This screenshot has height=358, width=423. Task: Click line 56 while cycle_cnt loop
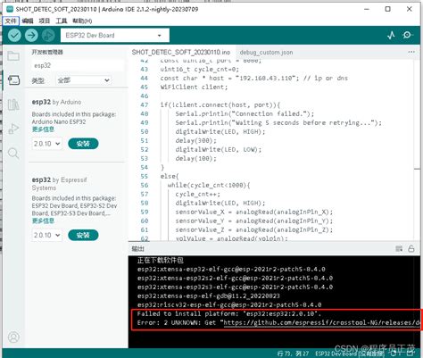point(209,186)
